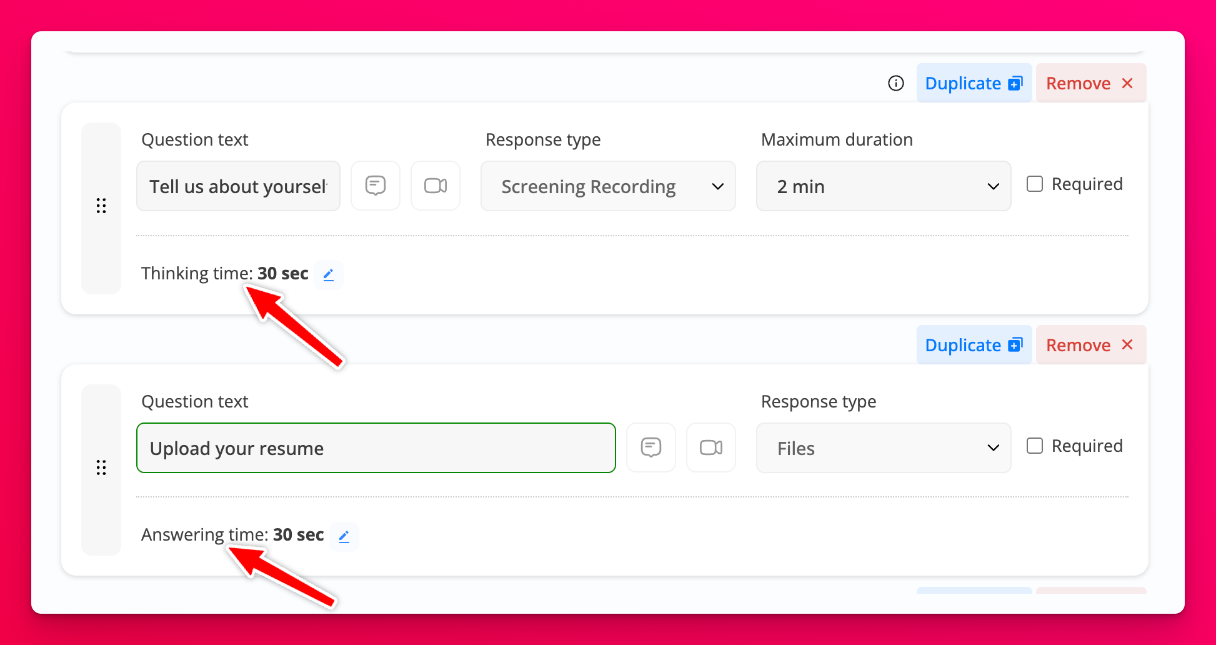Click video camera icon for first question
The width and height of the screenshot is (1216, 645).
436,186
